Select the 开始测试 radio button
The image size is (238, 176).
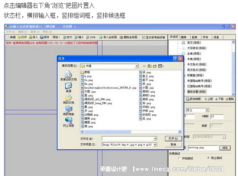[180, 159]
